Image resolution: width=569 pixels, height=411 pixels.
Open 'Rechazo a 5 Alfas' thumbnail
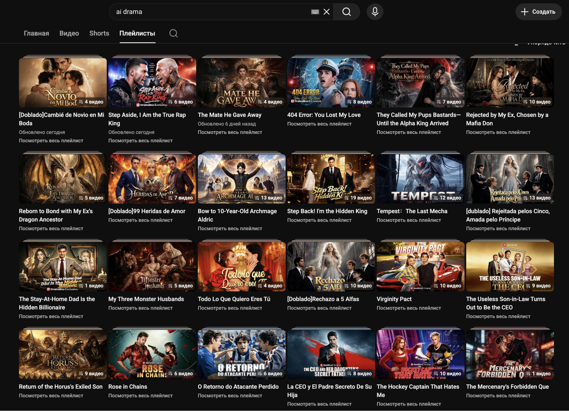(331, 266)
